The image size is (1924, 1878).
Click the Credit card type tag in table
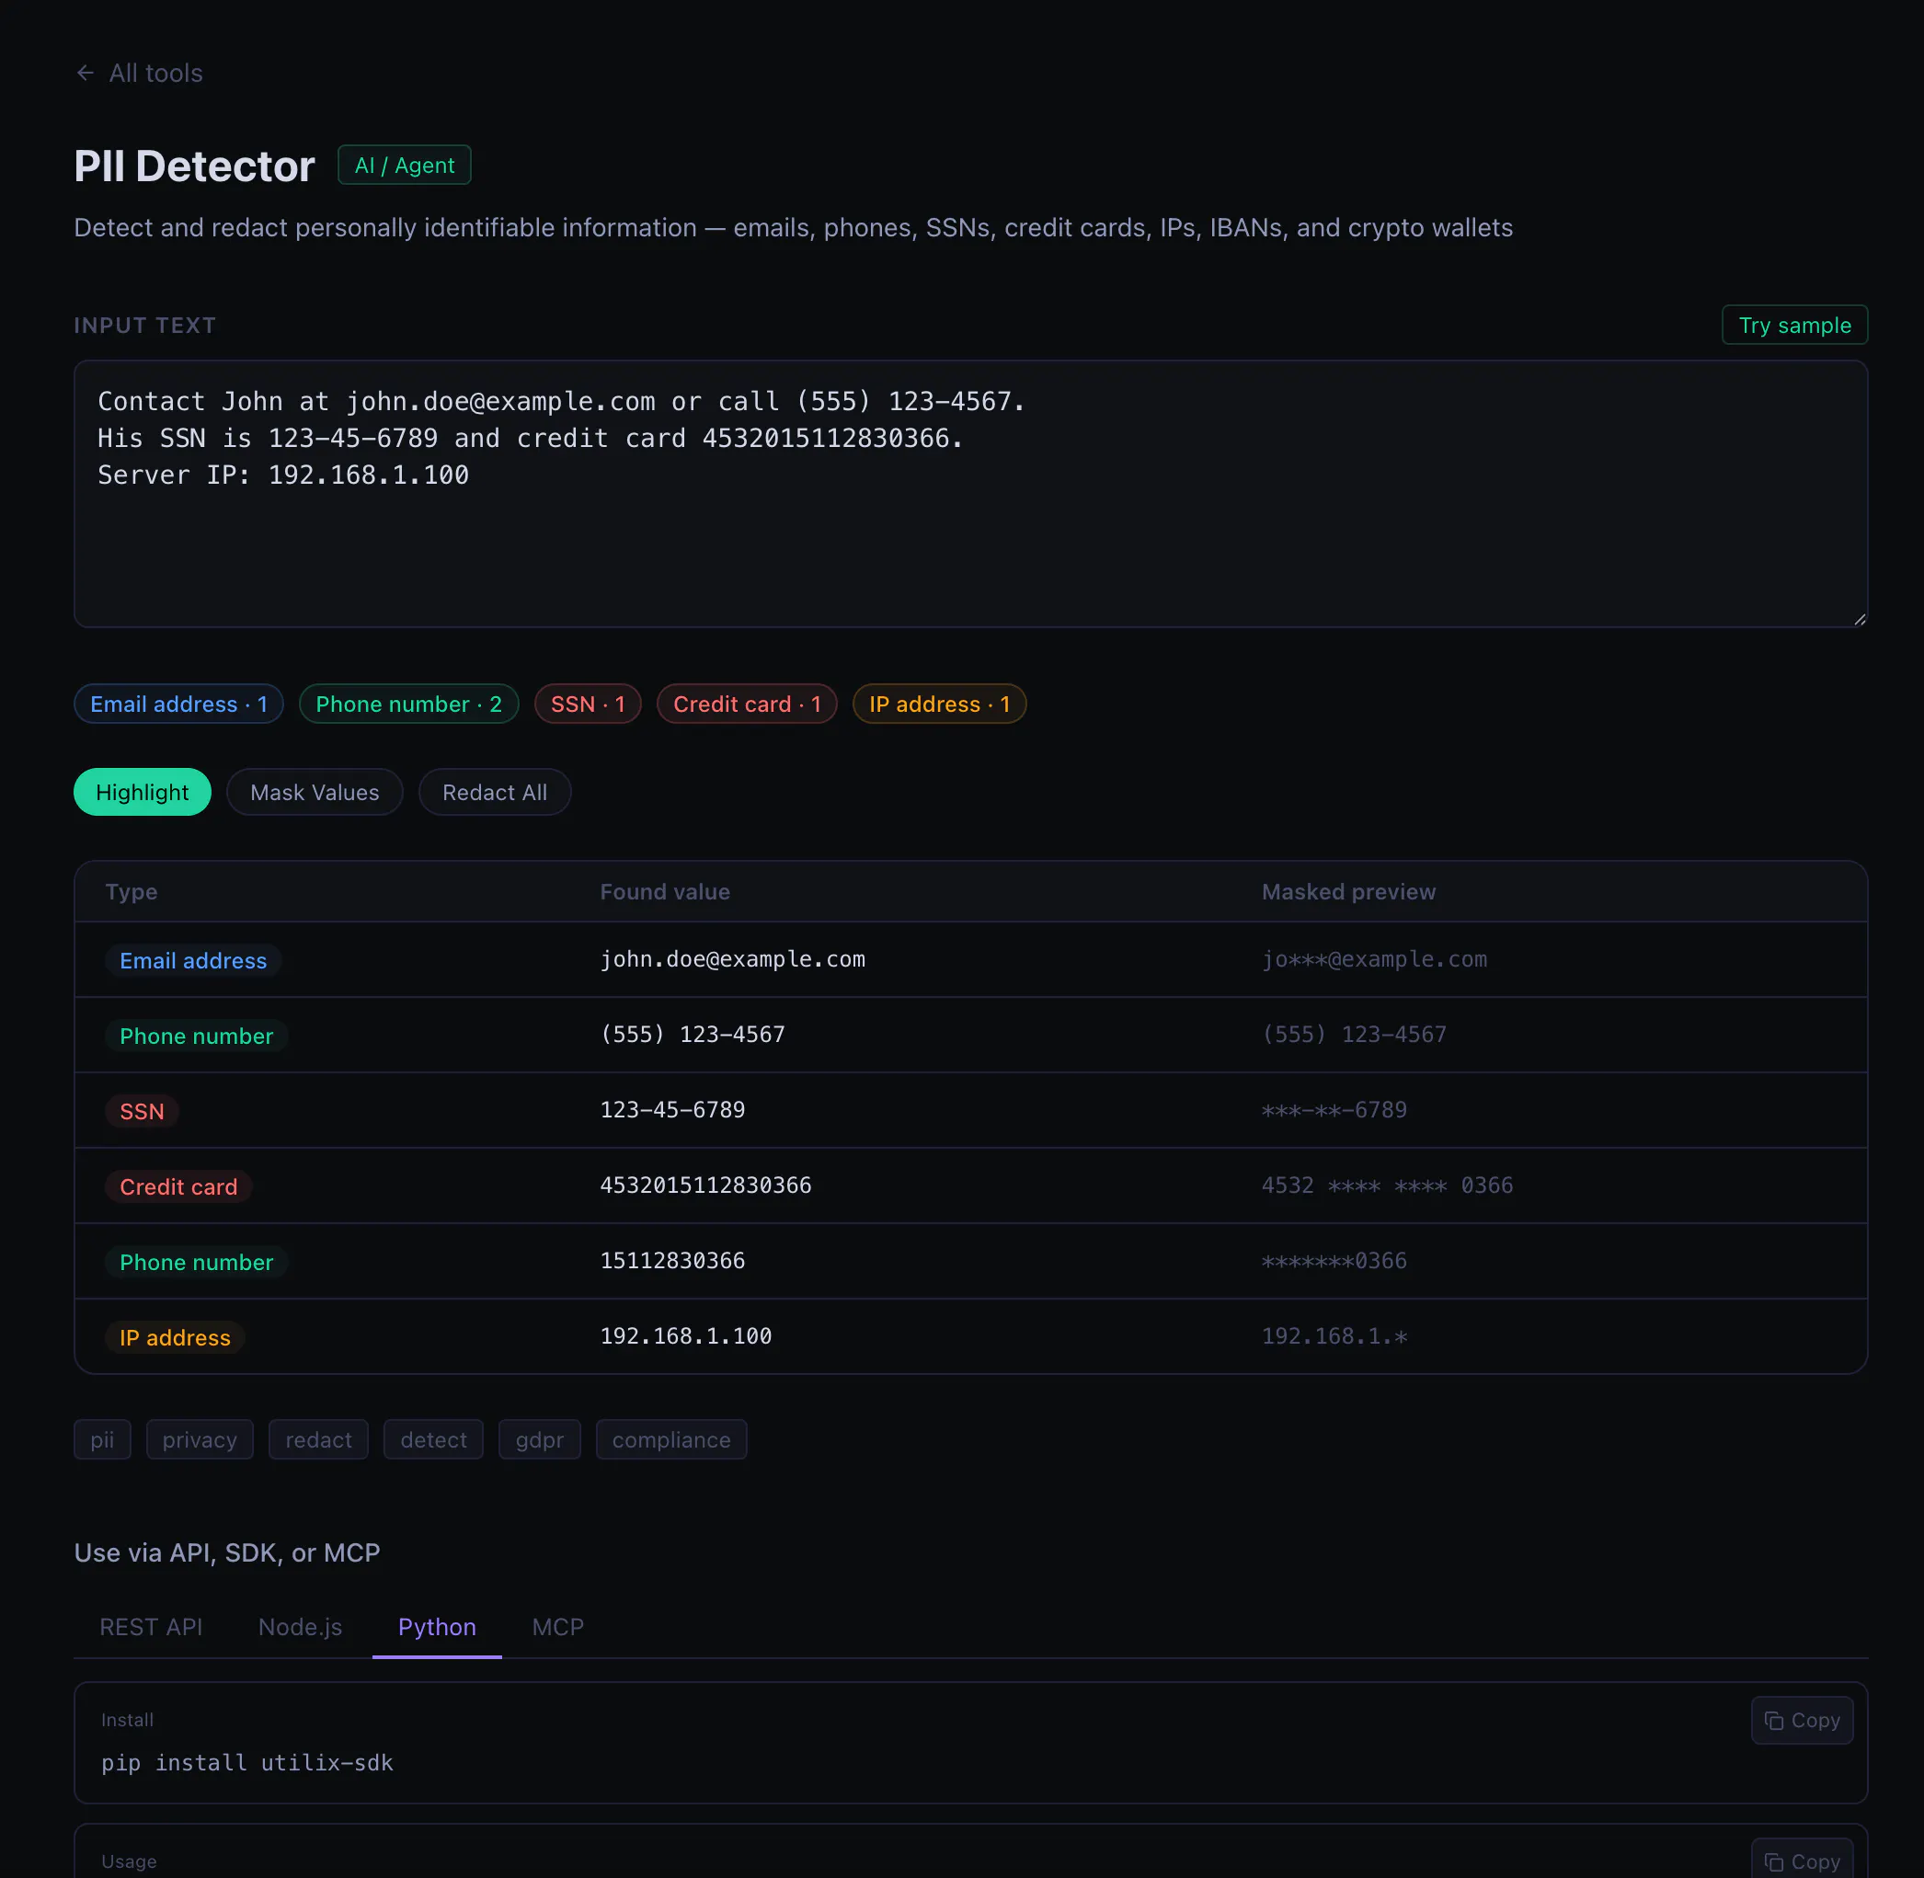click(178, 1185)
